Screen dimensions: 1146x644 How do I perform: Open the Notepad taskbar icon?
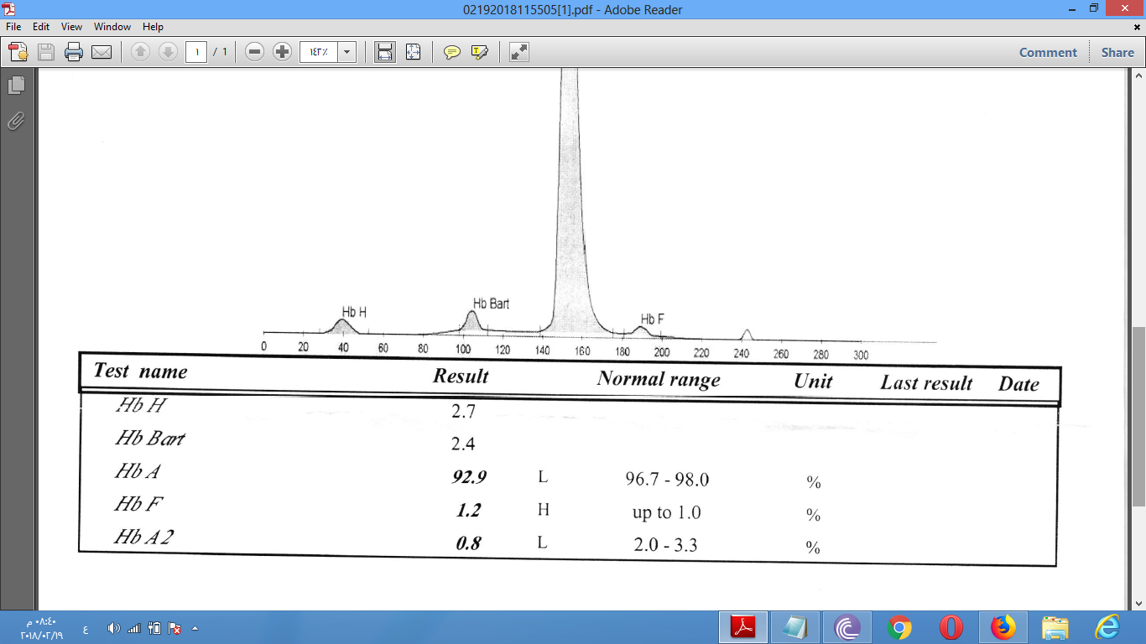coord(795,627)
